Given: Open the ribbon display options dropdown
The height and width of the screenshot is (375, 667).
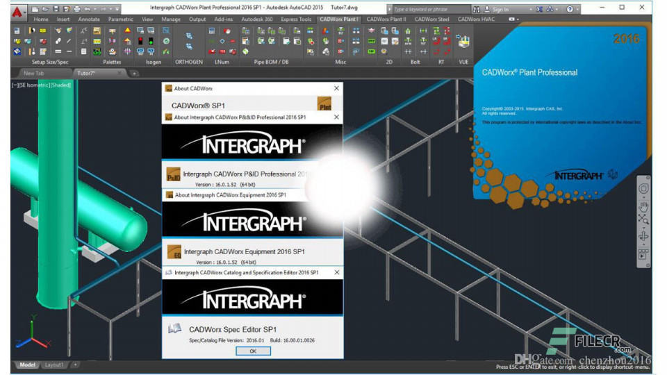Looking at the screenshot, I should point(513,19).
